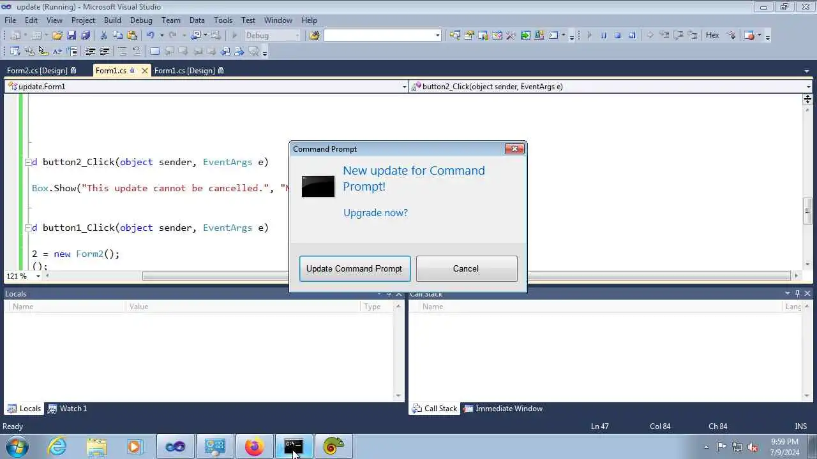The image size is (817, 459).
Task: Open the Window menu
Action: tap(278, 20)
